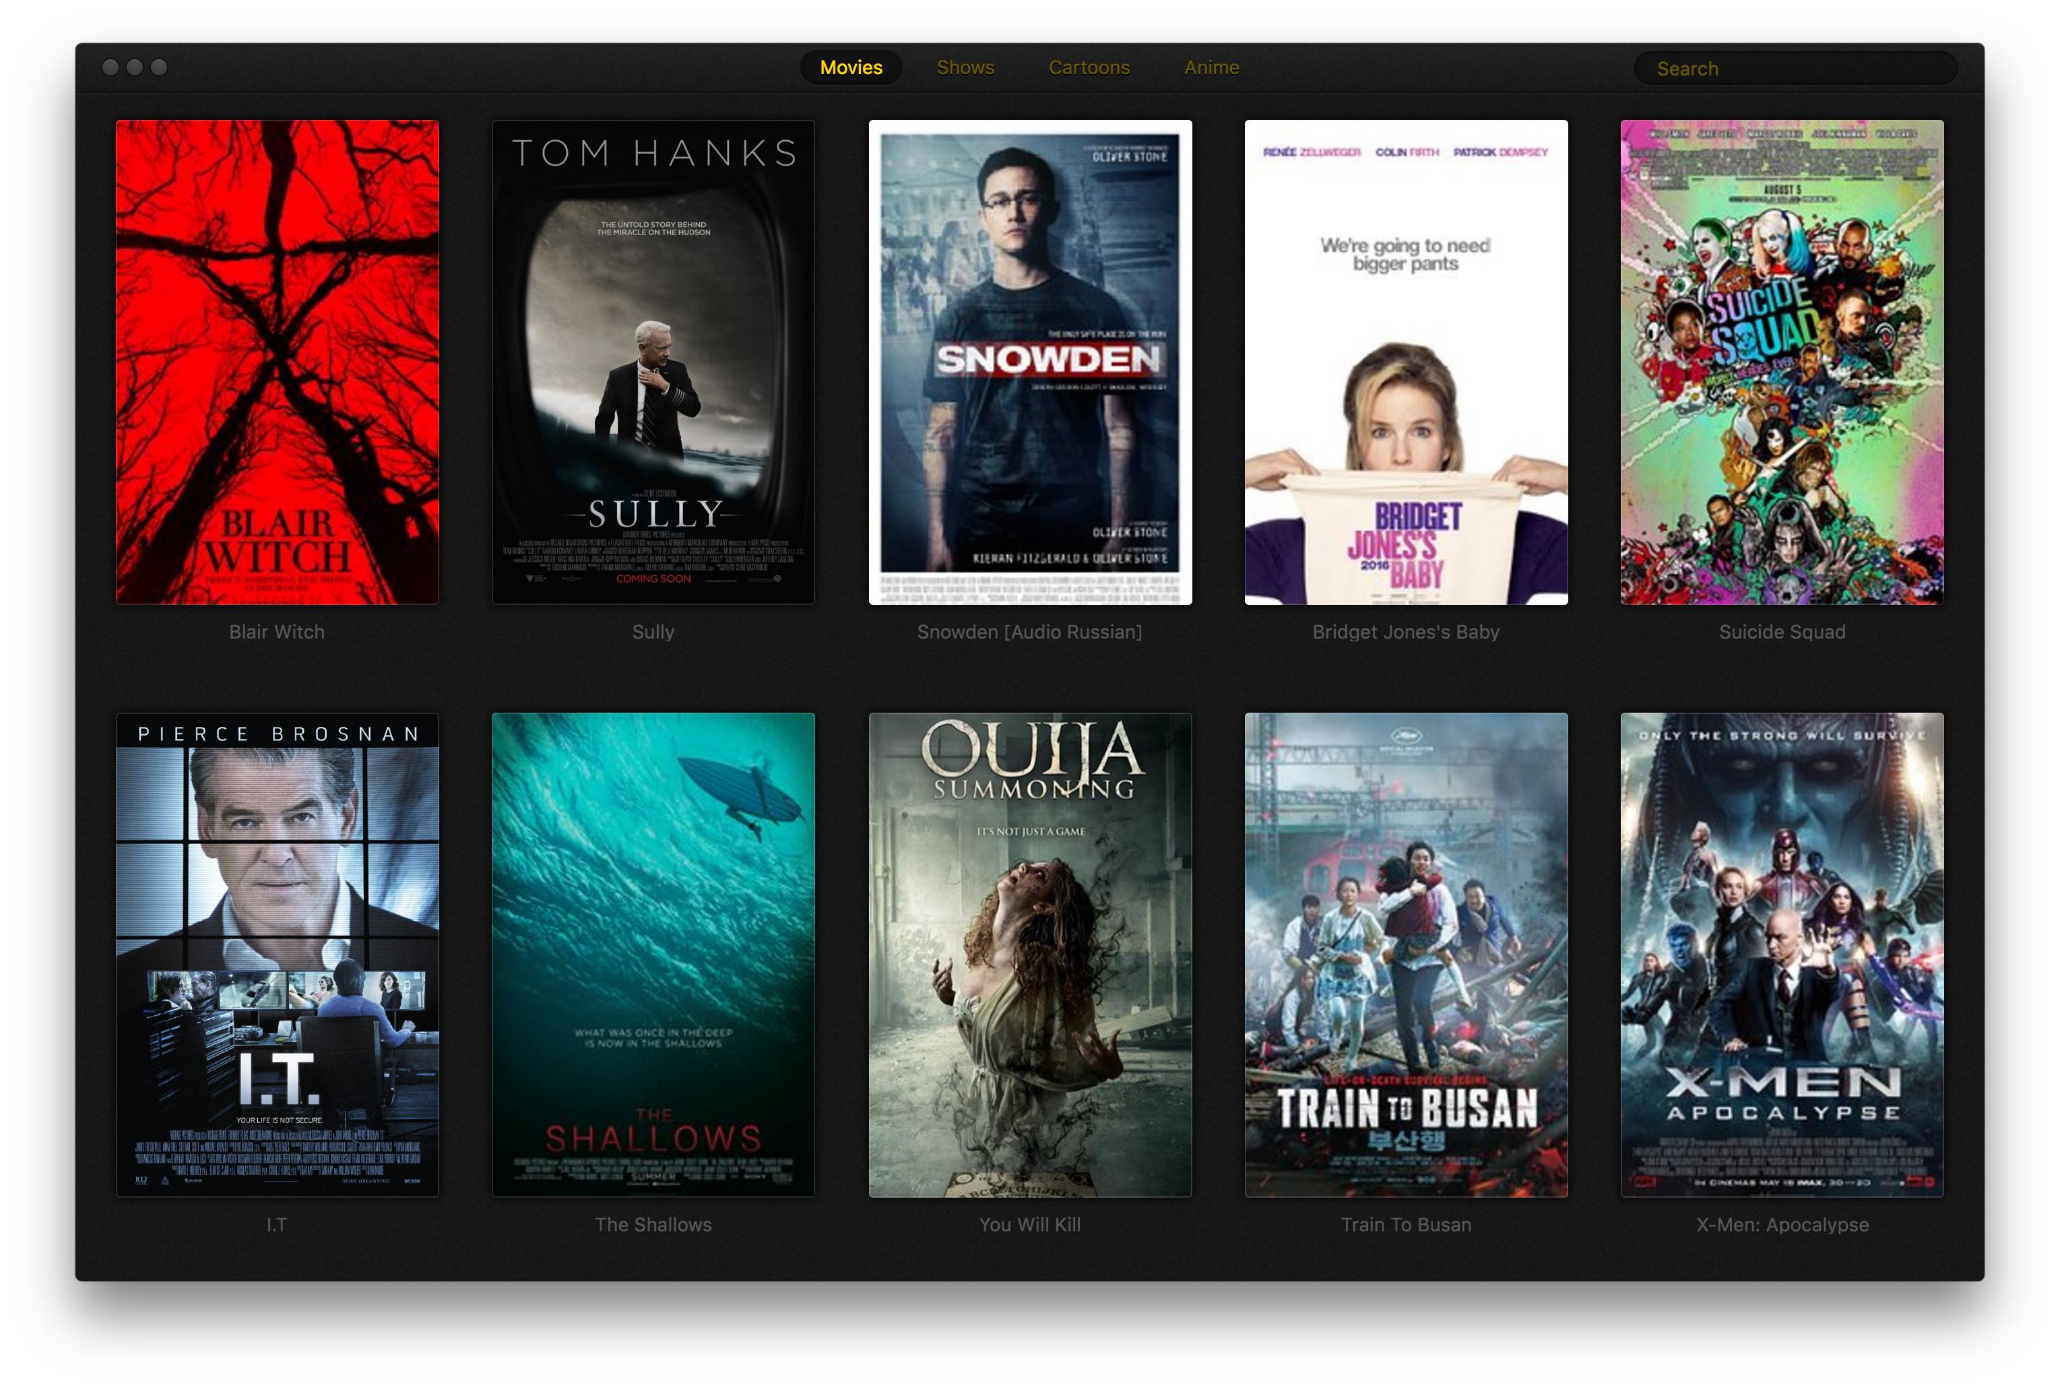The width and height of the screenshot is (2060, 1389).
Task: Go to the Anime tab
Action: [x=1211, y=67]
